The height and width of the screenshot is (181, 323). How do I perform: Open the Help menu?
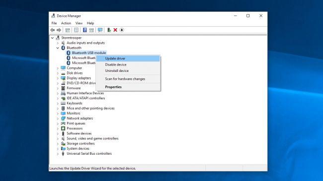point(90,23)
